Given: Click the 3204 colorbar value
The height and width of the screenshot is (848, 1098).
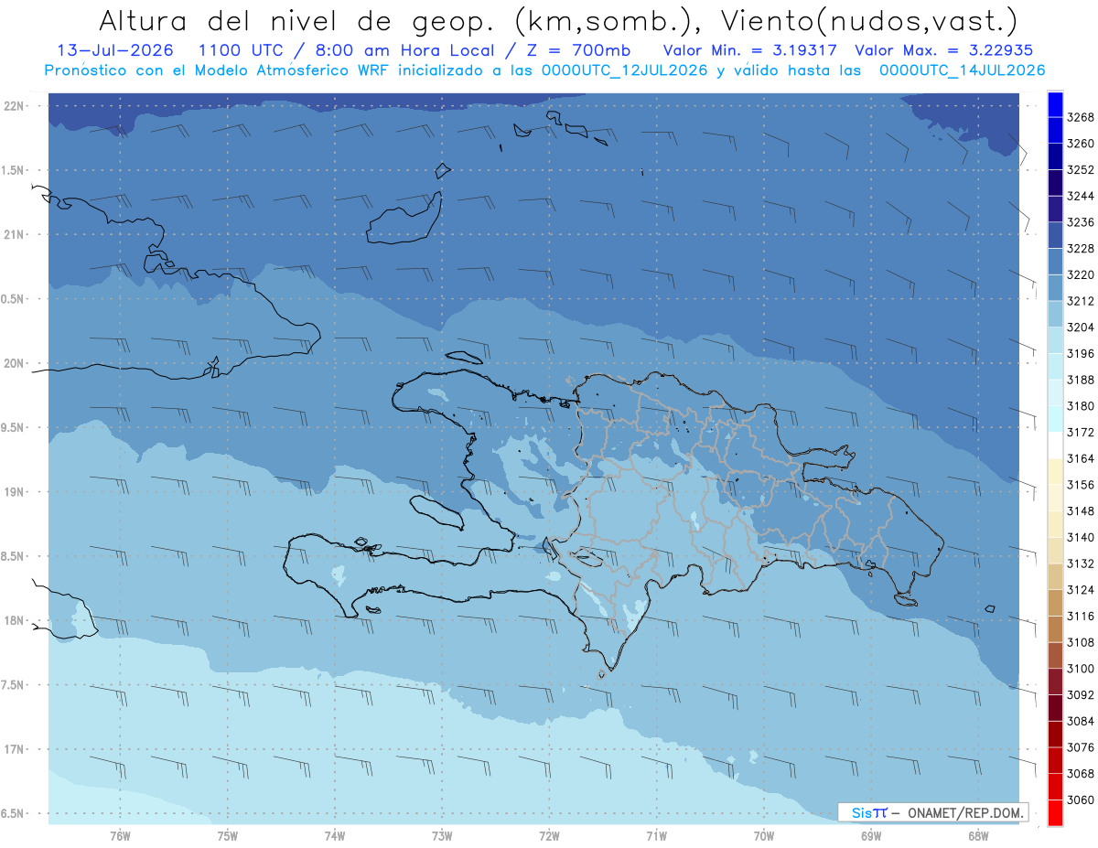Looking at the screenshot, I should pos(1081,327).
